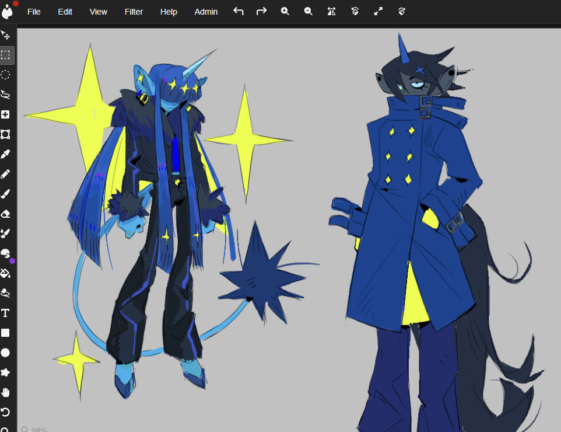Select the Eraser tool
Image resolution: width=561 pixels, height=432 pixels.
click(6, 214)
